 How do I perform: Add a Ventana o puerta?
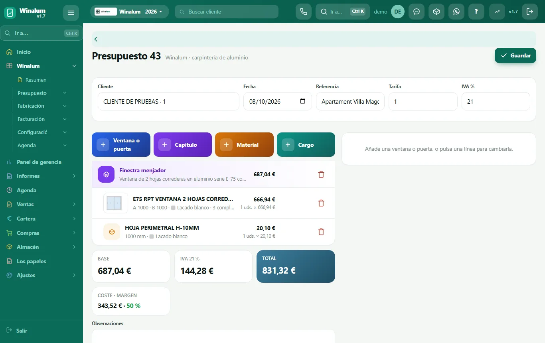[121, 145]
